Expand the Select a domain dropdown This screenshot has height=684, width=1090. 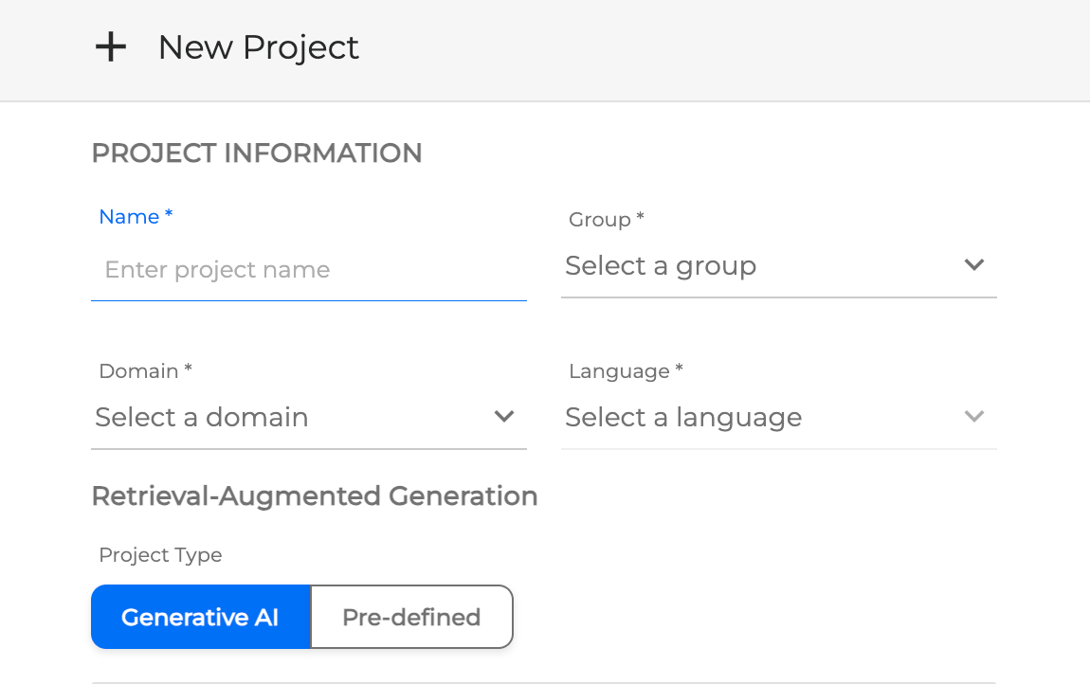284,418
